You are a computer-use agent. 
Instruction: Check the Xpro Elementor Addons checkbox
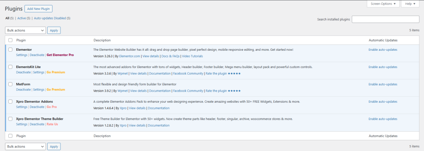coord(10,101)
